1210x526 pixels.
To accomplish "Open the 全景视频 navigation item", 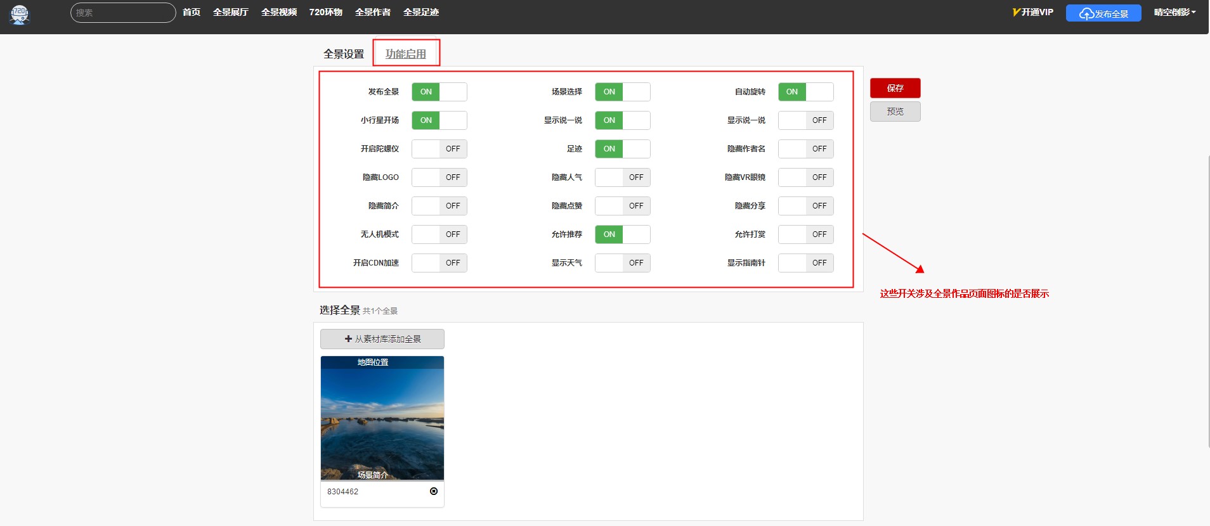I will 279,12.
